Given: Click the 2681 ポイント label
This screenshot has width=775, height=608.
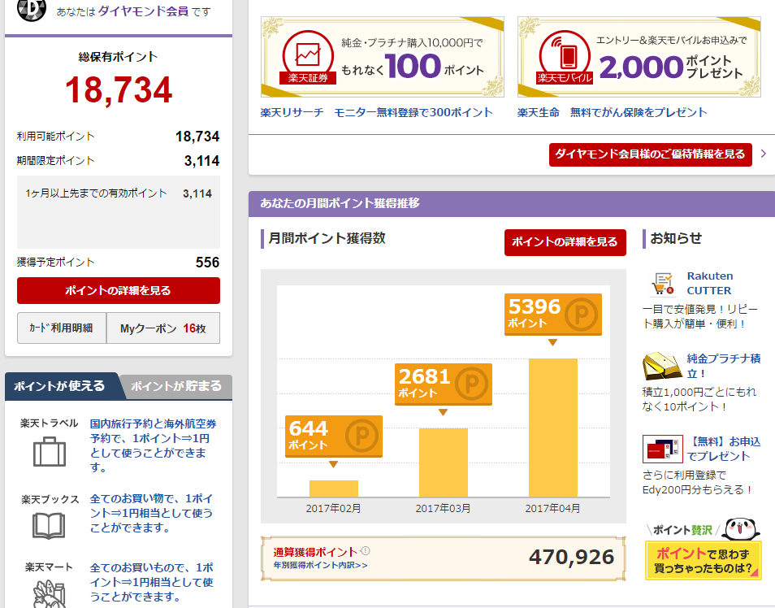Looking at the screenshot, I should click(444, 384).
